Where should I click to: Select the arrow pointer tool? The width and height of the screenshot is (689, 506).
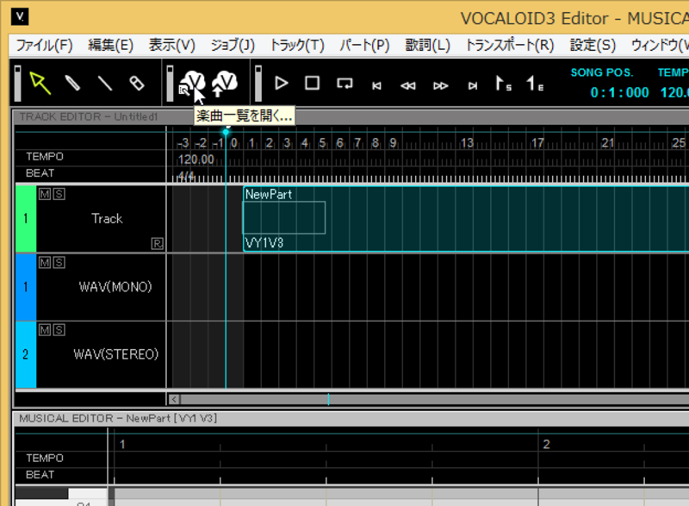(40, 83)
